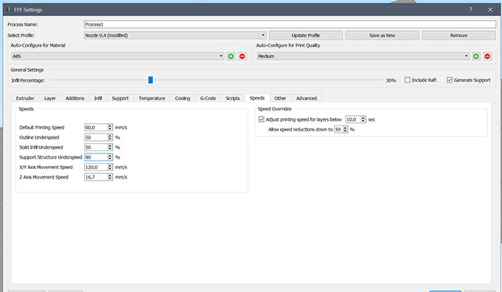502x292 pixels.
Task: Click the Outline Underspeed value field
Action: (x=96, y=137)
